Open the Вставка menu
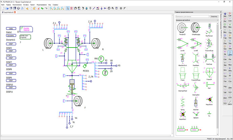 pos(26,5)
